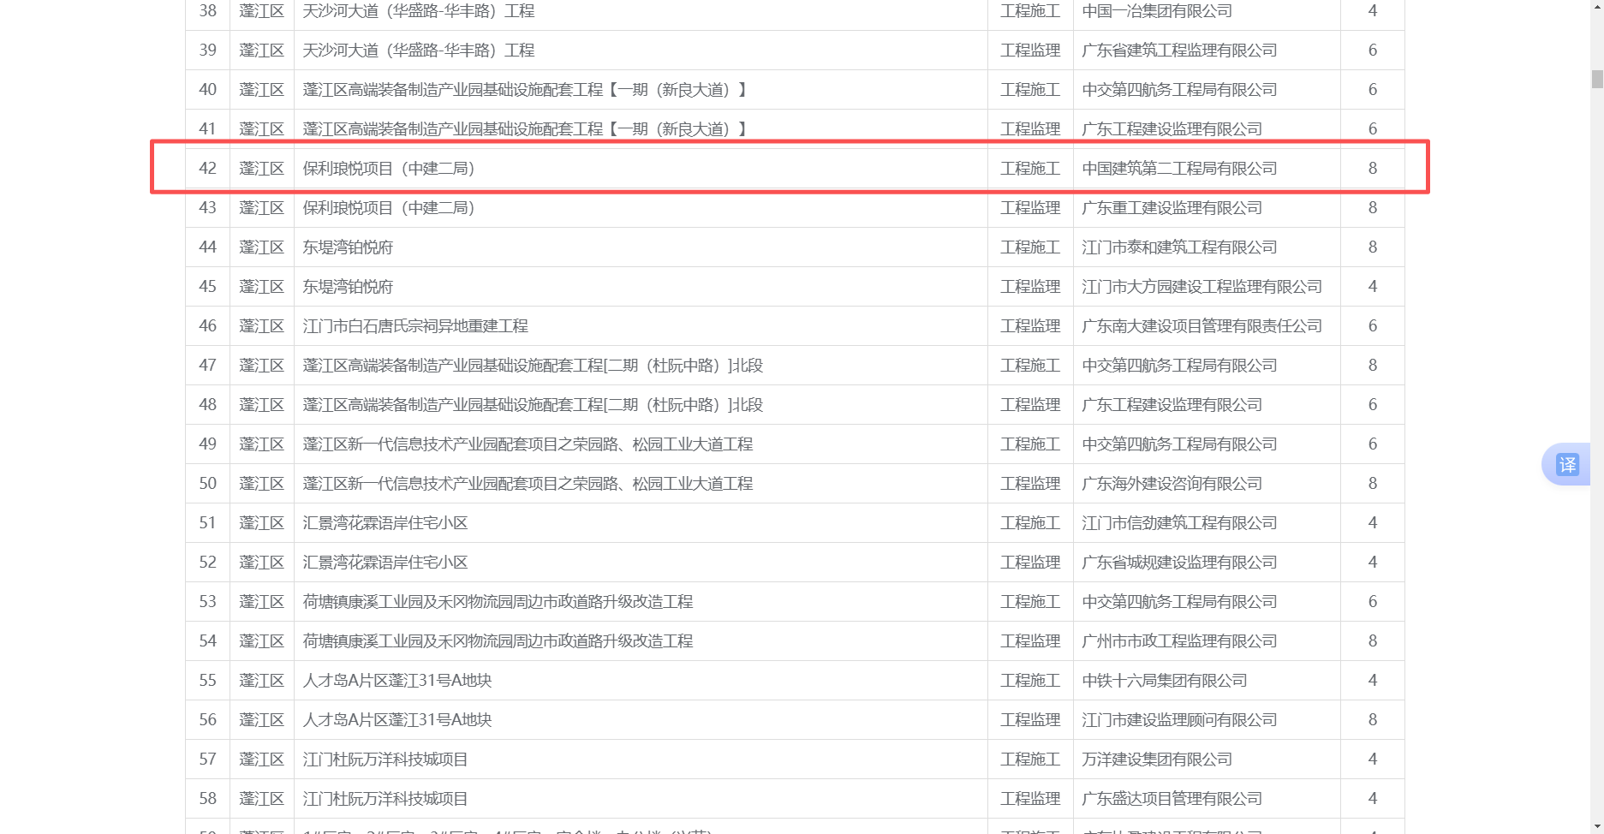Click company 广州市市政工程监理有限公司
1604x834 pixels.
pyautogui.click(x=1179, y=641)
